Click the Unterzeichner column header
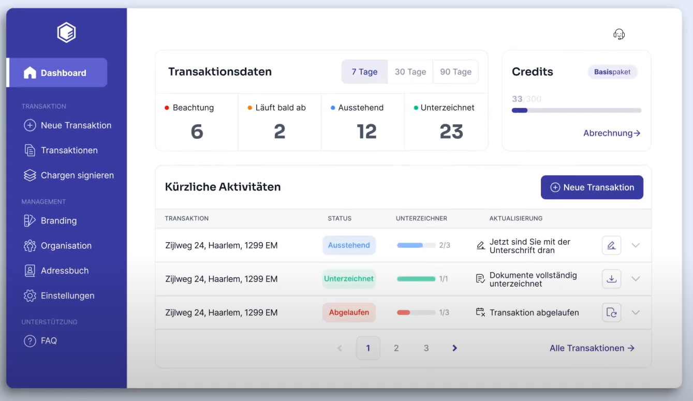The width and height of the screenshot is (693, 401). (x=422, y=218)
